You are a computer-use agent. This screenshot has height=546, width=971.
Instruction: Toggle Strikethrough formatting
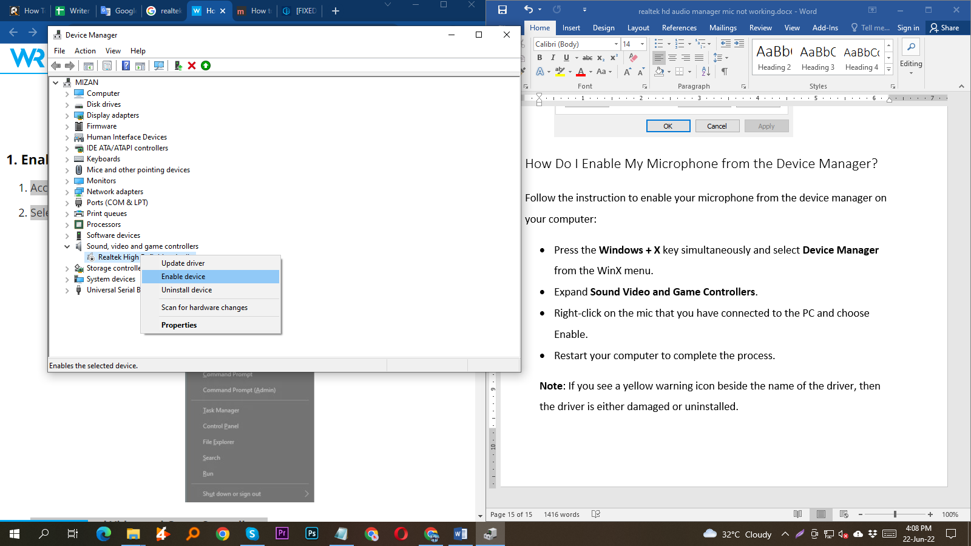pyautogui.click(x=587, y=58)
